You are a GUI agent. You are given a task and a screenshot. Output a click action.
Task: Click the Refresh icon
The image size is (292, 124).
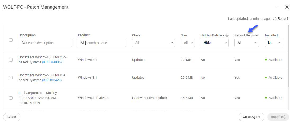[x=275, y=19]
